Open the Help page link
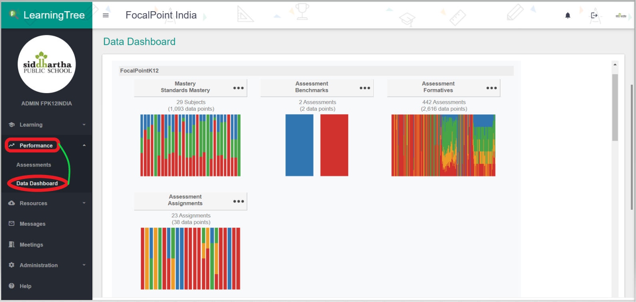 pyautogui.click(x=25, y=286)
